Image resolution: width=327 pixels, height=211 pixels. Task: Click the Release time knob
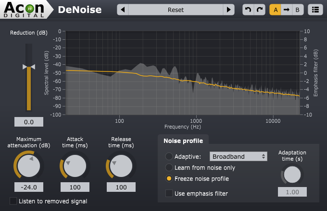(x=121, y=166)
